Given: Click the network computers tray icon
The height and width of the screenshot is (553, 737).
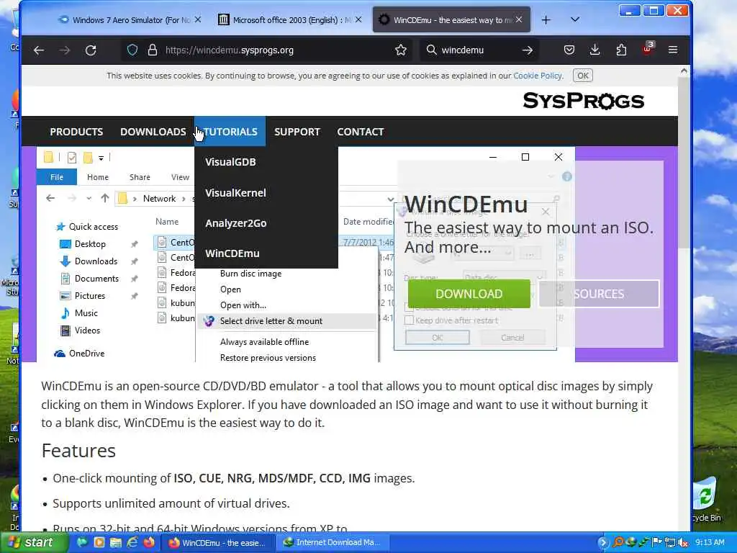Looking at the screenshot, I should tap(670, 543).
